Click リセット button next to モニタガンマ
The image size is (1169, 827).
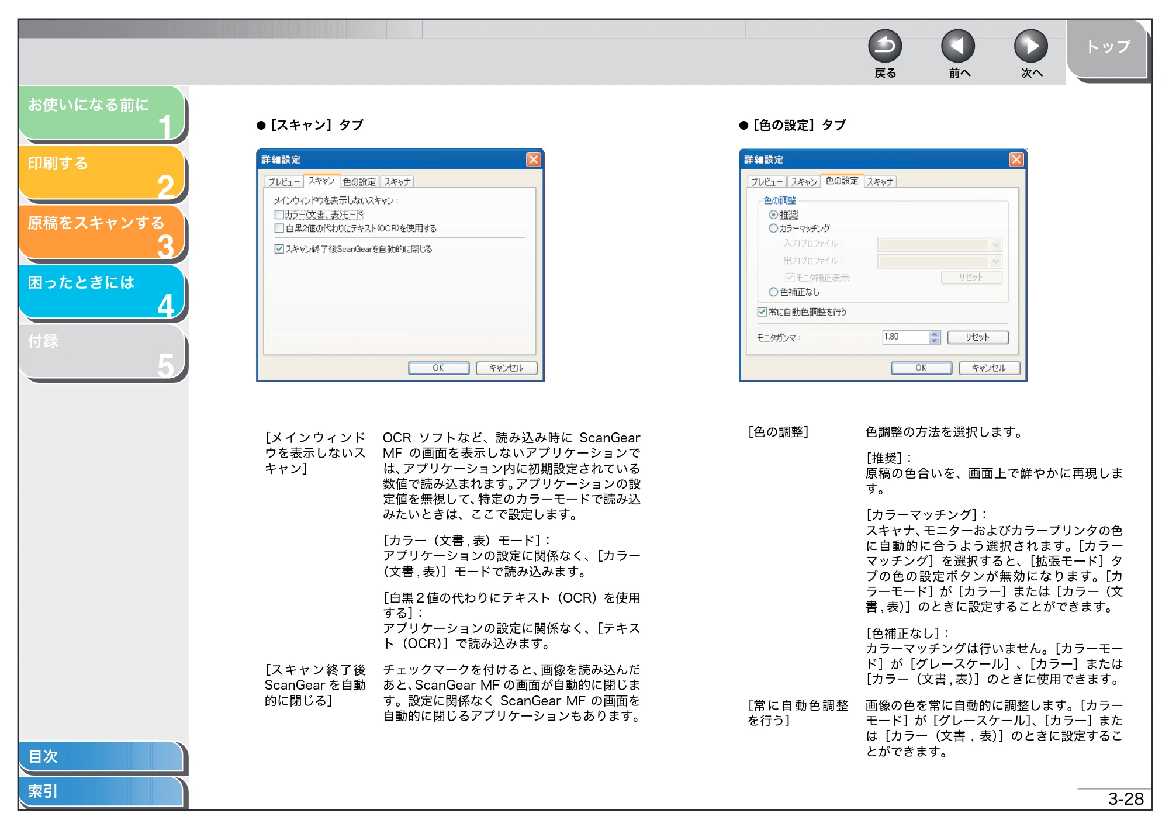pyautogui.click(x=977, y=337)
